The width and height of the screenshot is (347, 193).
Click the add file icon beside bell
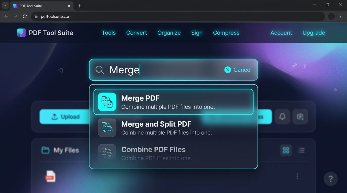[300, 117]
